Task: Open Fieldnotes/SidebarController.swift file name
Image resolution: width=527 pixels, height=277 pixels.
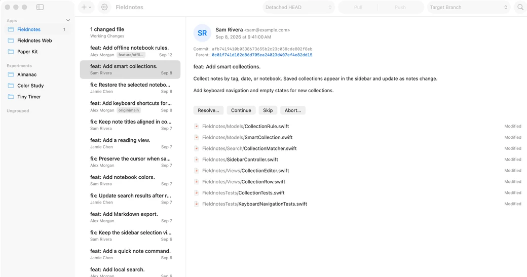Action: click(x=240, y=160)
